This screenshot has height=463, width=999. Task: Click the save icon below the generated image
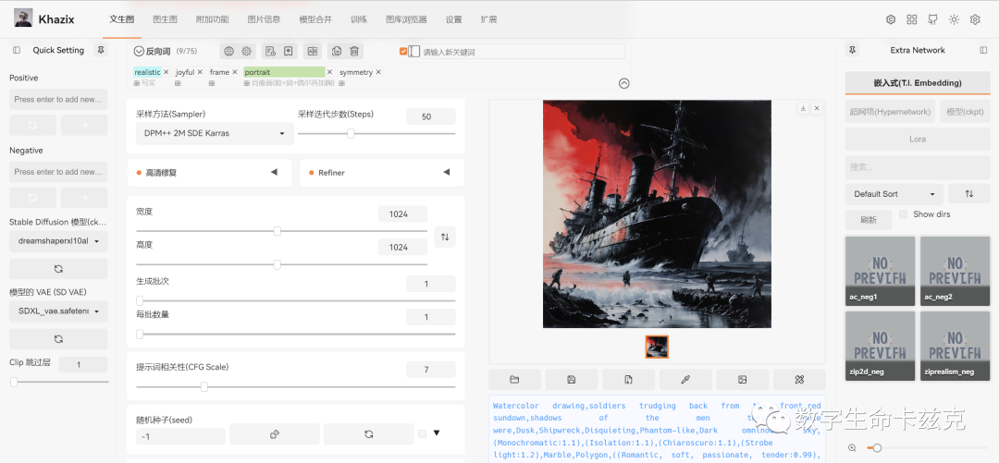pyautogui.click(x=572, y=379)
